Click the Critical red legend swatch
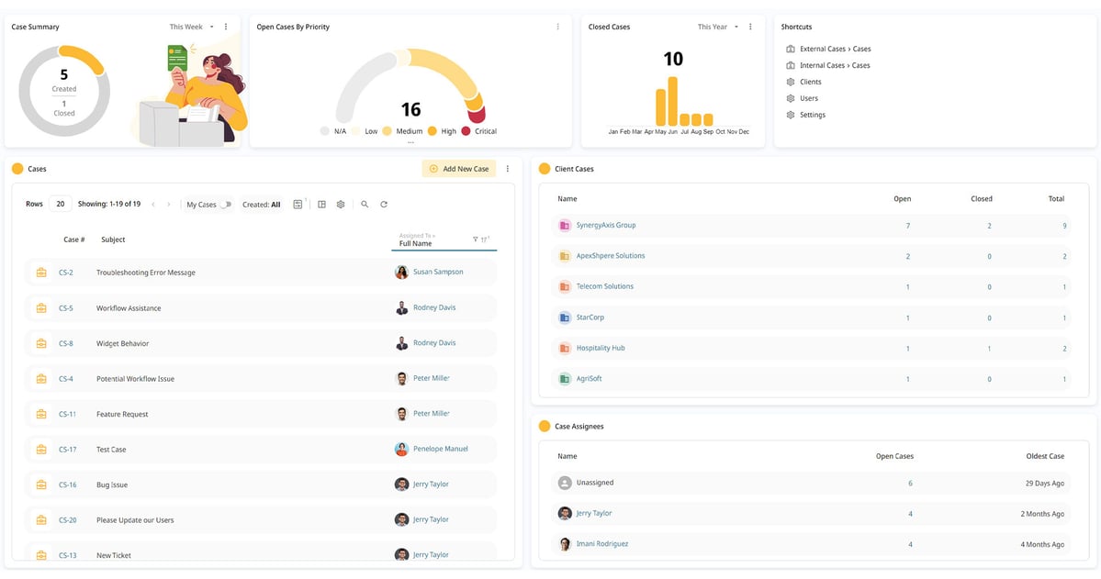 click(466, 131)
